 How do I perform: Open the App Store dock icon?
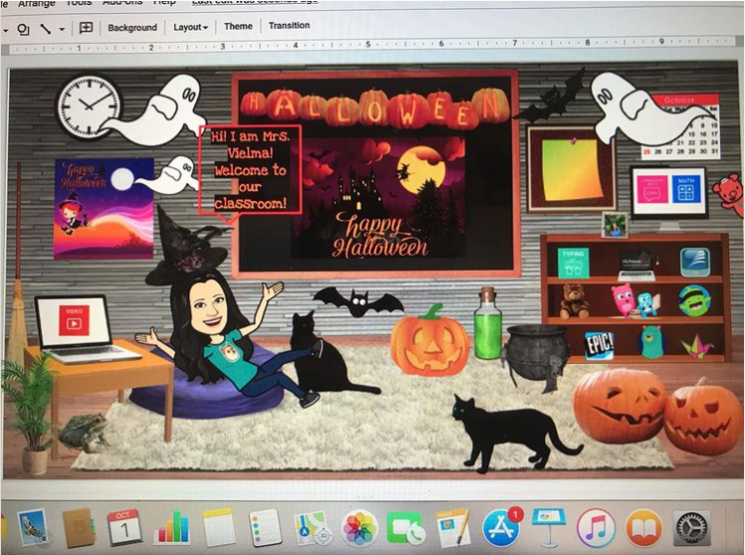coord(499,526)
